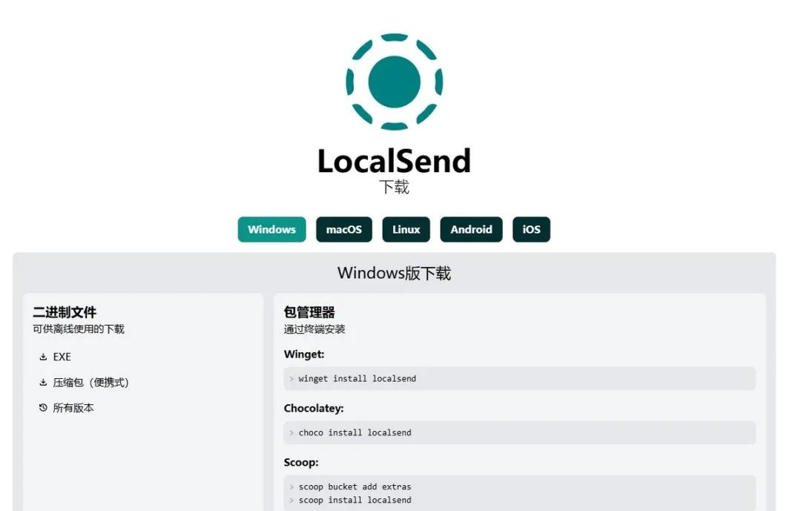This screenshot has height=511, width=801.
Task: Switch to the Android tab
Action: 471,229
